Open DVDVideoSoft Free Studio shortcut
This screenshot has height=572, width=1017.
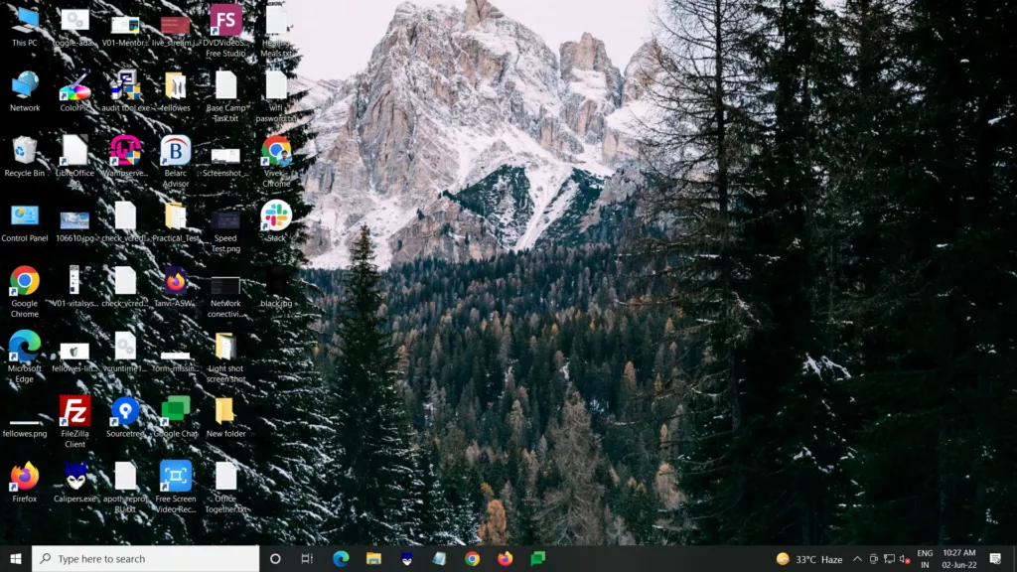(225, 21)
